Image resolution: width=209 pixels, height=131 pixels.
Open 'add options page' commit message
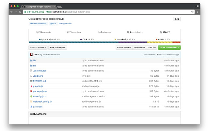[x=90, y=86]
